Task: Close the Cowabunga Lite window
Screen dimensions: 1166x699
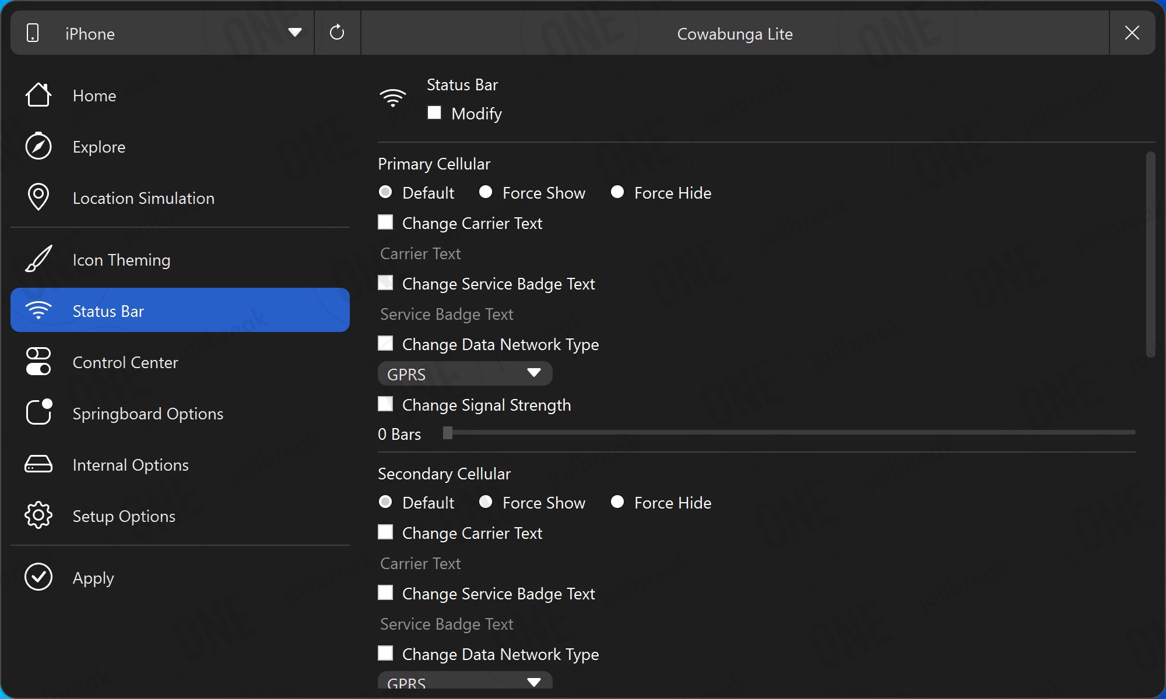Action: 1132,33
